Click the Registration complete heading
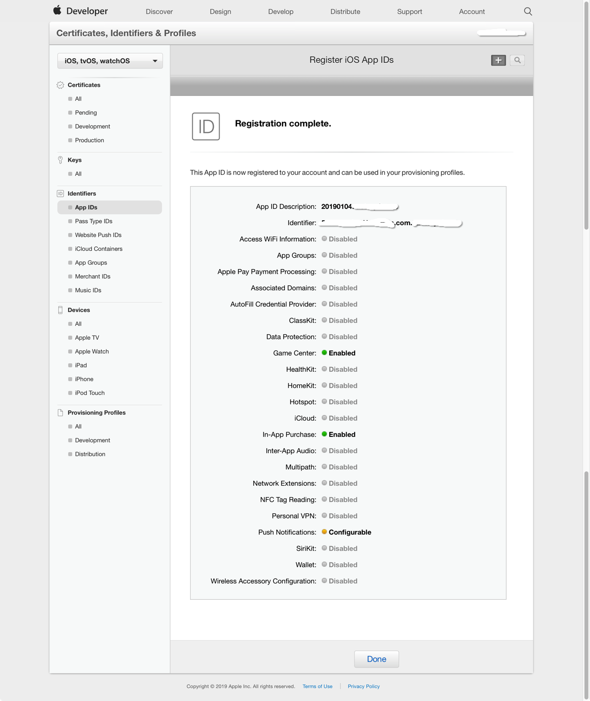 click(x=283, y=123)
